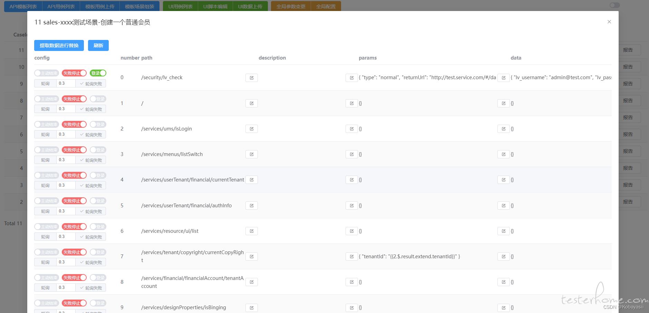This screenshot has height=313, width=649.
Task: Toggle the switch in the page's top right
Action: pos(614,5)
